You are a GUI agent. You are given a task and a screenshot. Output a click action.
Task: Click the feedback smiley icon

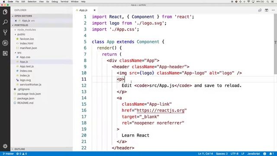[264, 154]
